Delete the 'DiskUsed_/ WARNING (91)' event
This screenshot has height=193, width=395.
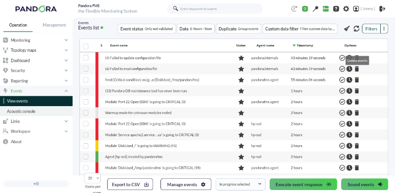click(x=356, y=146)
